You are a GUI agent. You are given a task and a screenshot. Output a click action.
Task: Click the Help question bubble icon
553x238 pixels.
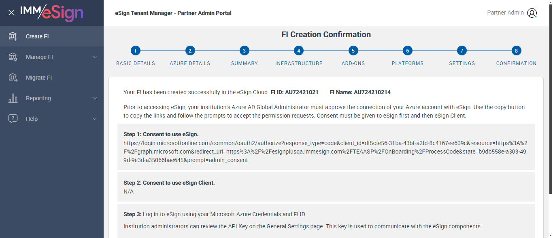(x=13, y=119)
